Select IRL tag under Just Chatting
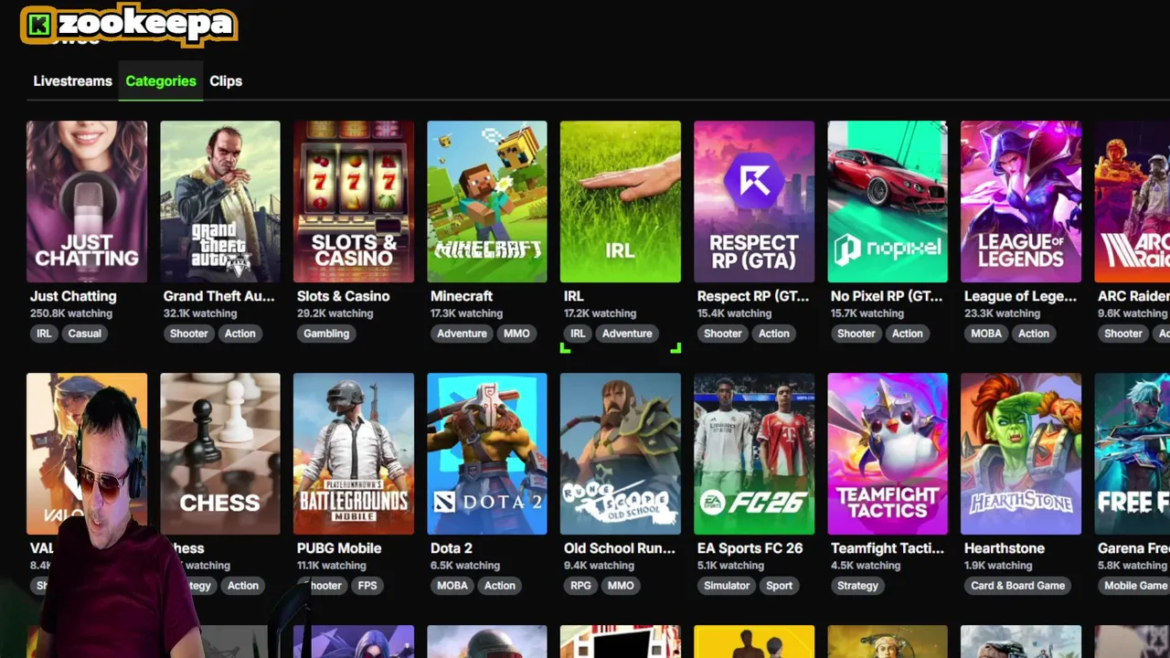The width and height of the screenshot is (1170, 658). pyautogui.click(x=44, y=334)
